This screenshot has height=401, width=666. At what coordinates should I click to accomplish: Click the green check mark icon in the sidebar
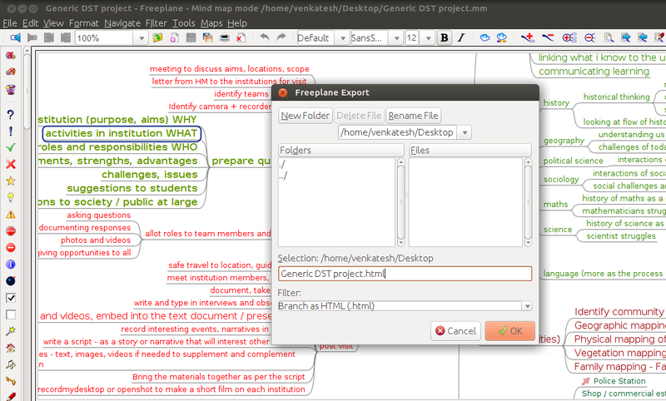click(x=11, y=147)
